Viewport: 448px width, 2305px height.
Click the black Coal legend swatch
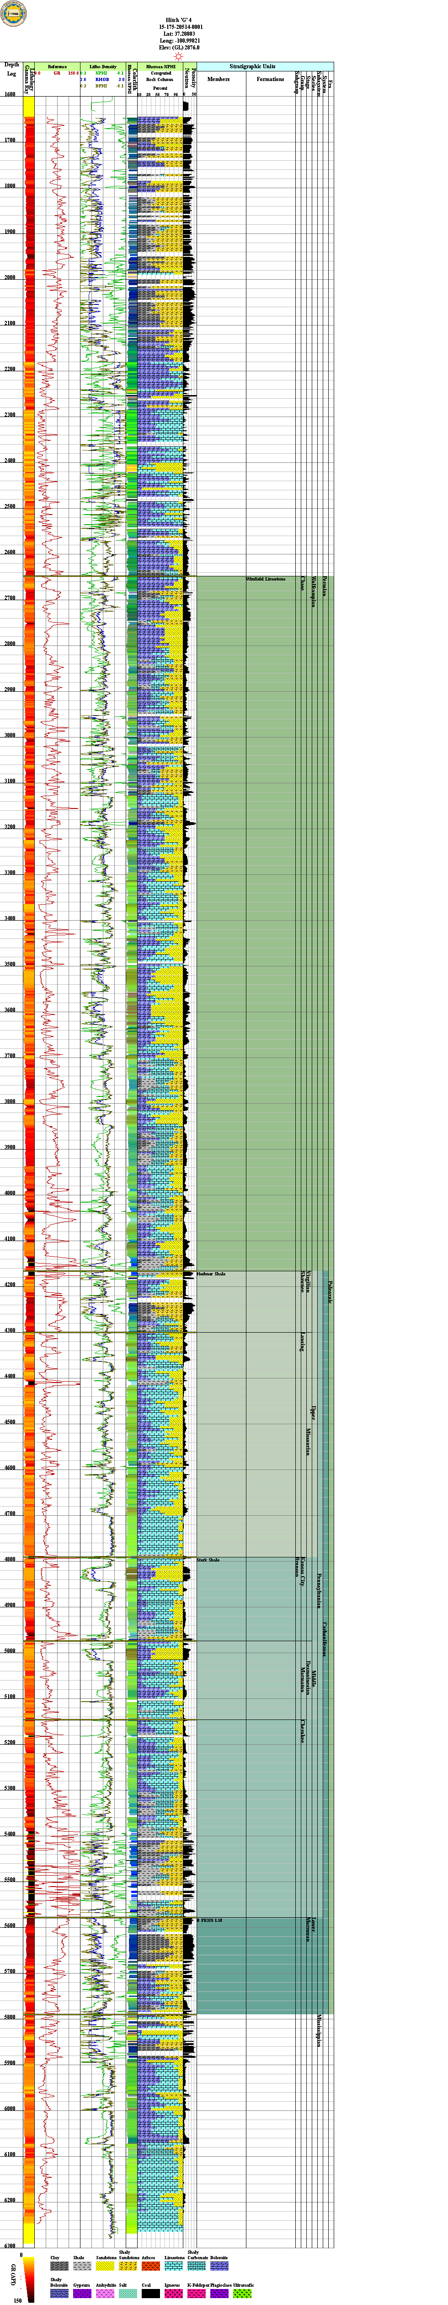pos(150,2294)
